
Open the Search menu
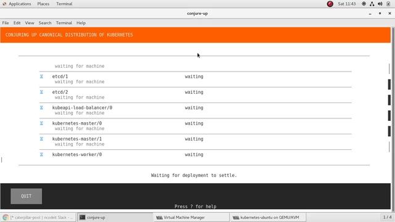coord(45,23)
